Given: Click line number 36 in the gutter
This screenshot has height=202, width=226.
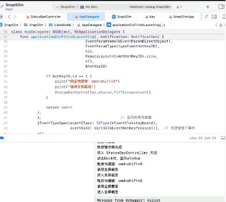Looking at the screenshot, I should [6, 92].
